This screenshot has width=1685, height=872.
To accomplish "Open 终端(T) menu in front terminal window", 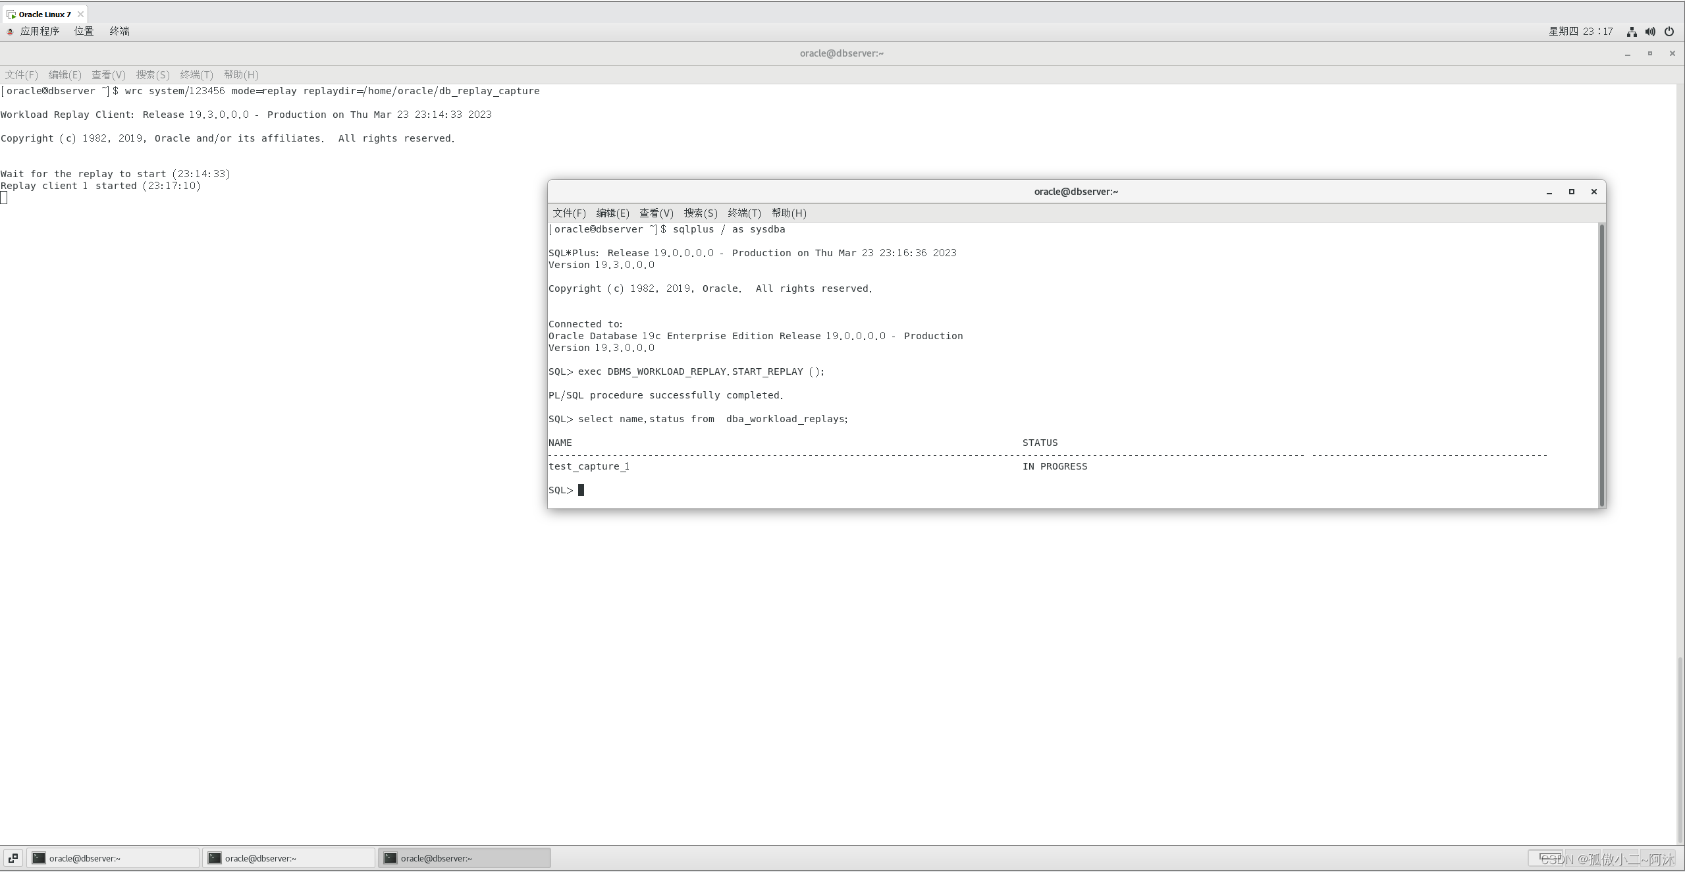I will pyautogui.click(x=744, y=213).
